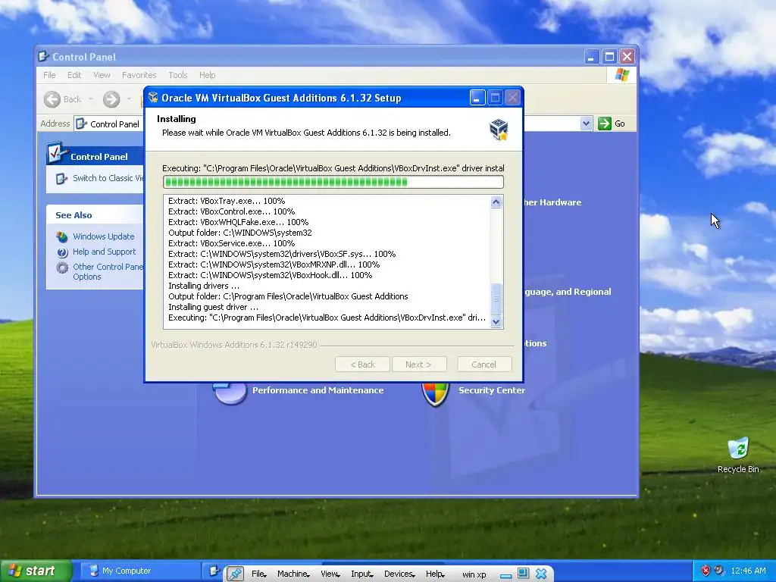Click the minimize icon on VirtualBox mini toolbar
The image size is (776, 582).
505,574
